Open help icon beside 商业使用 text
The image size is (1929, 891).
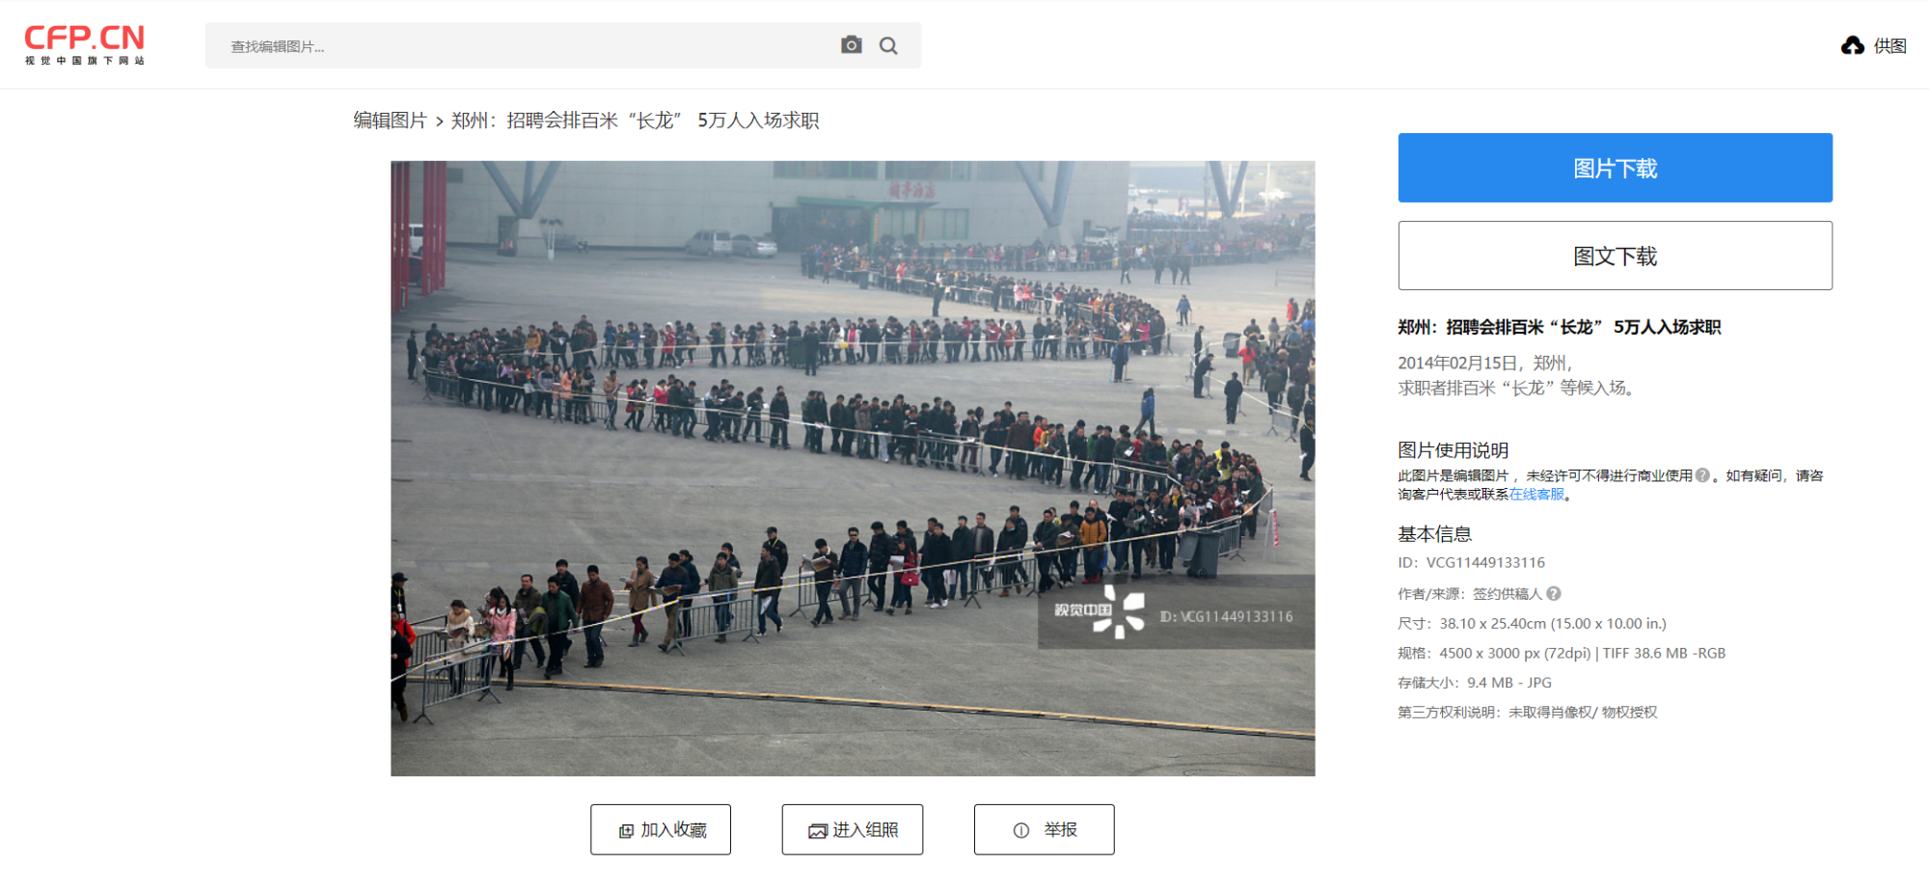(x=1702, y=475)
